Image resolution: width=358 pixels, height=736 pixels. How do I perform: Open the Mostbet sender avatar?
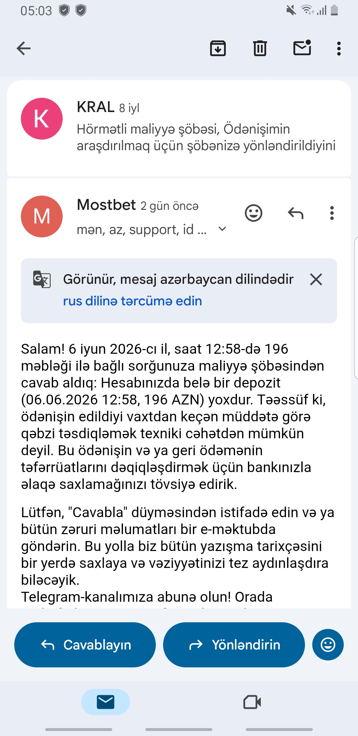coord(42,216)
